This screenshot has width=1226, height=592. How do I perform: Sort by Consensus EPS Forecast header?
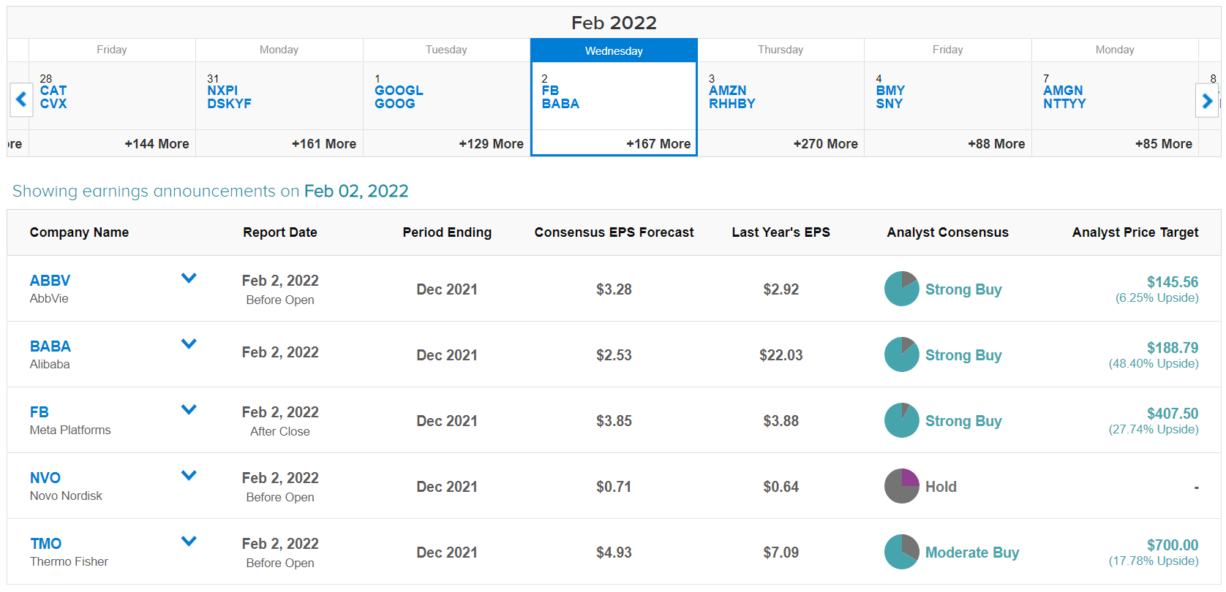614,232
